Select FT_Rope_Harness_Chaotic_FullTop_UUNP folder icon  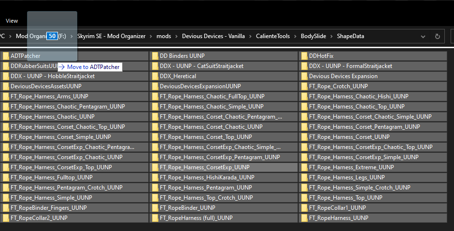point(155,96)
